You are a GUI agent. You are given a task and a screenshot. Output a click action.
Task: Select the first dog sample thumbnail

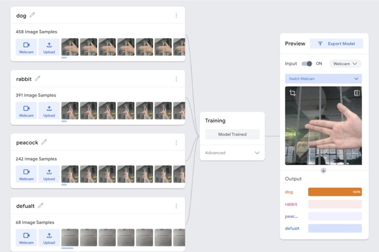[70, 47]
